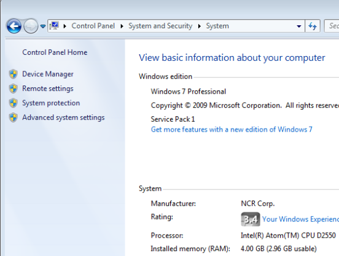The width and height of the screenshot is (339, 256).
Task: Expand the arrow after Control Panel breadcrumb
Action: [122, 26]
